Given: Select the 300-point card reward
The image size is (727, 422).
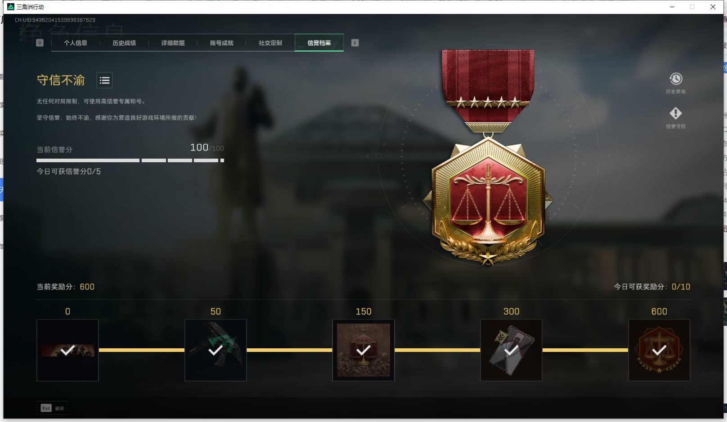Looking at the screenshot, I should point(511,350).
